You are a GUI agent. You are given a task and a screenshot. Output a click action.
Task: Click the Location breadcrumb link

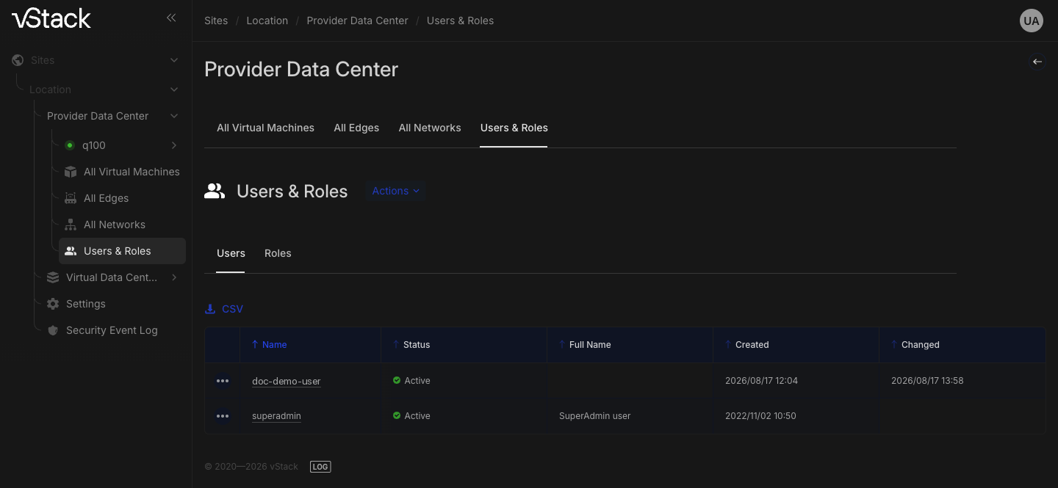pos(267,21)
